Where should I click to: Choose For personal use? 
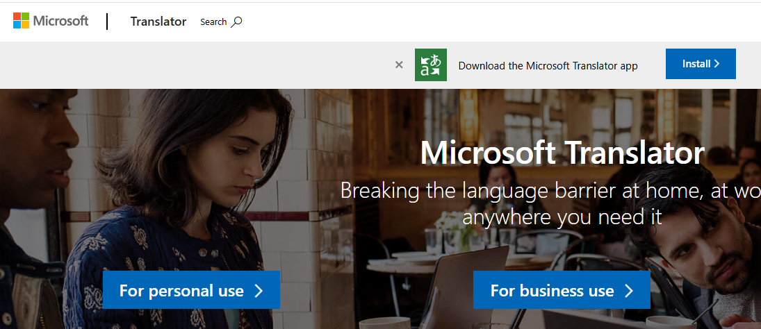(191, 290)
